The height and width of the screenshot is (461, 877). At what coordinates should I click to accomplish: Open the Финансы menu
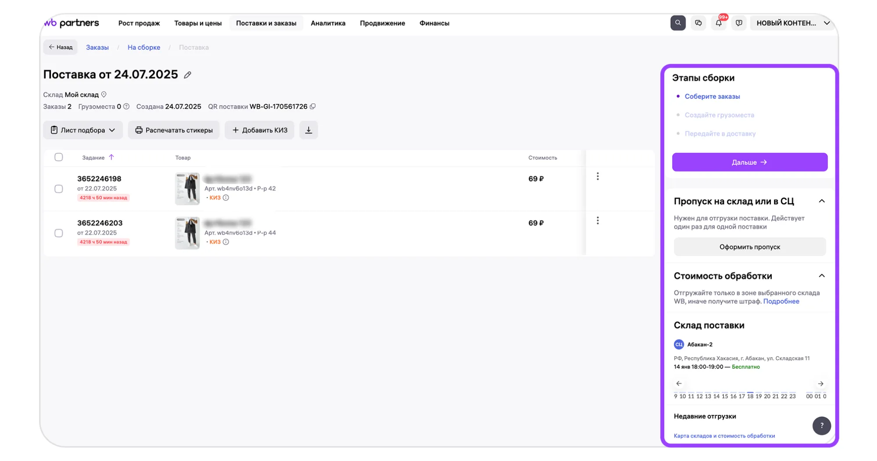coord(434,23)
